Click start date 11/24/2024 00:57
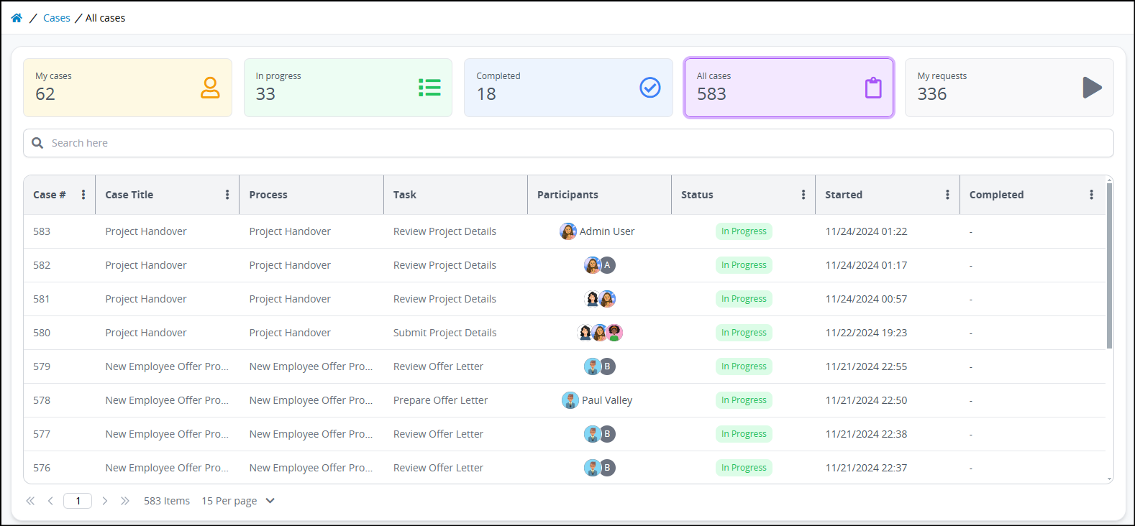1135x526 pixels. (866, 299)
